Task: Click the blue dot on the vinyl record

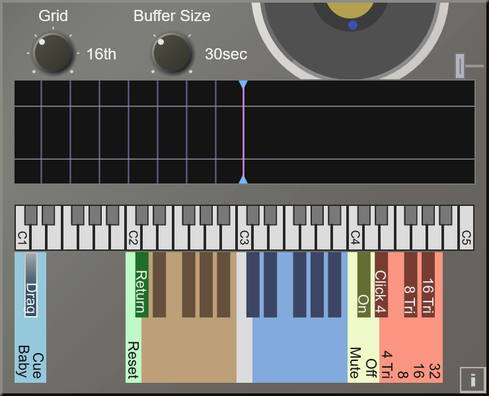Action: pyautogui.click(x=353, y=25)
